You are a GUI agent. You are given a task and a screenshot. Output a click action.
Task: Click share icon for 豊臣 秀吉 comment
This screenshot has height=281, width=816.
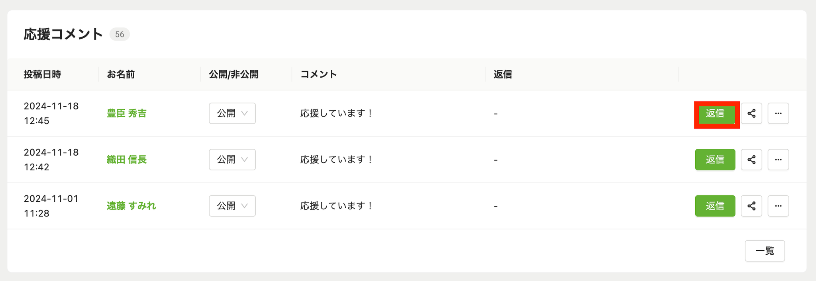[x=751, y=113]
